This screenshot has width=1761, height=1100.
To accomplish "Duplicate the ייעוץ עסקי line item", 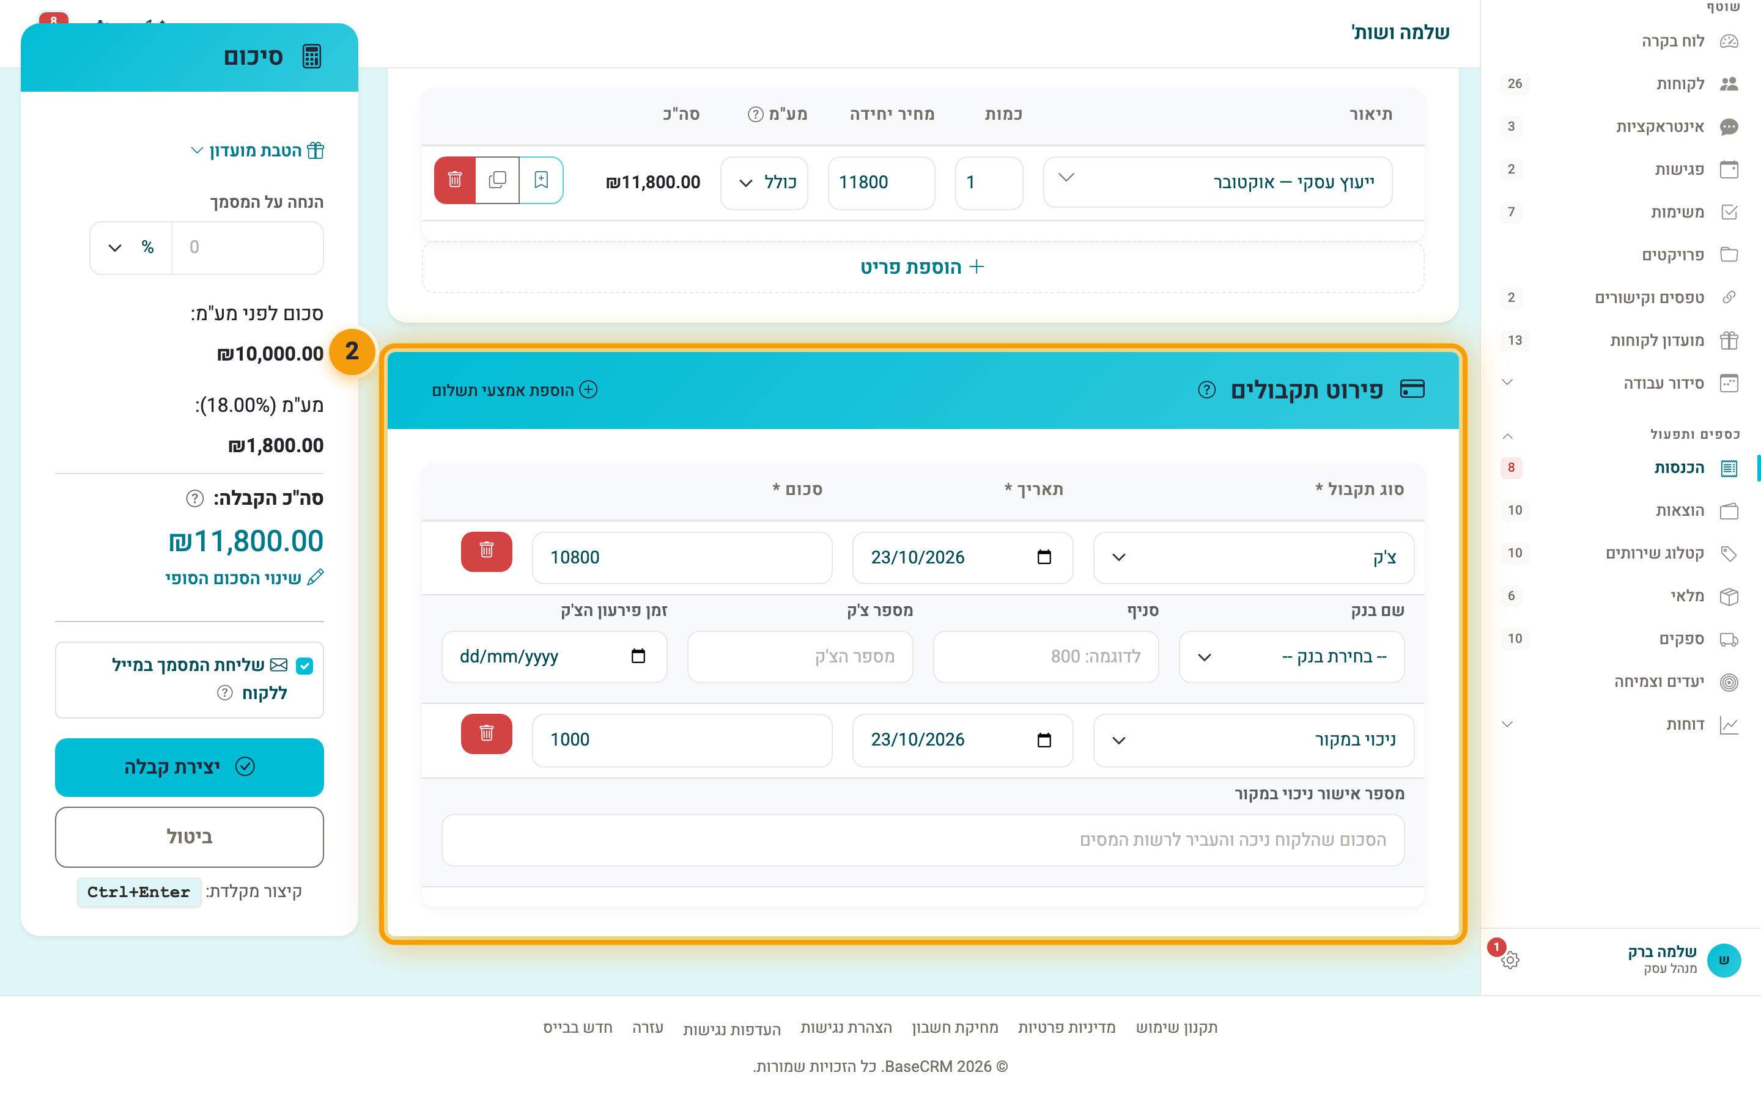I will coord(498,180).
